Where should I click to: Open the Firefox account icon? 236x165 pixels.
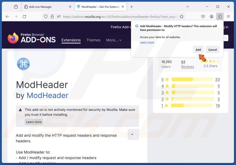pyautogui.click(x=212, y=16)
